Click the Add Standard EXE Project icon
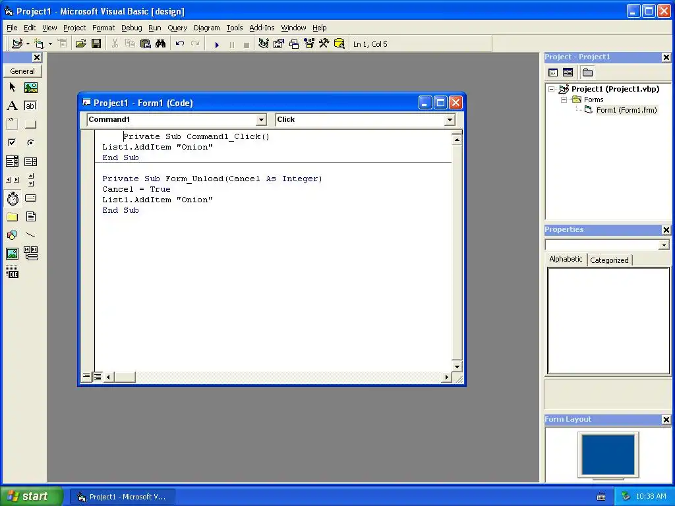This screenshot has height=506, width=675. [x=17, y=44]
